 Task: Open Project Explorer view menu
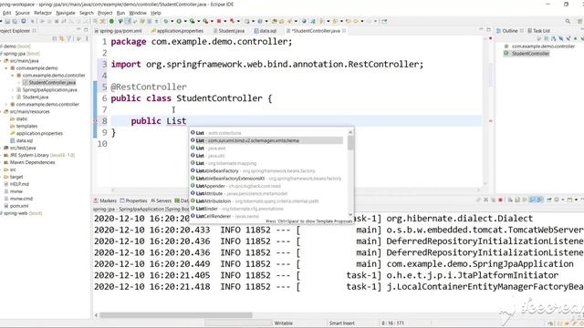tap(87, 38)
